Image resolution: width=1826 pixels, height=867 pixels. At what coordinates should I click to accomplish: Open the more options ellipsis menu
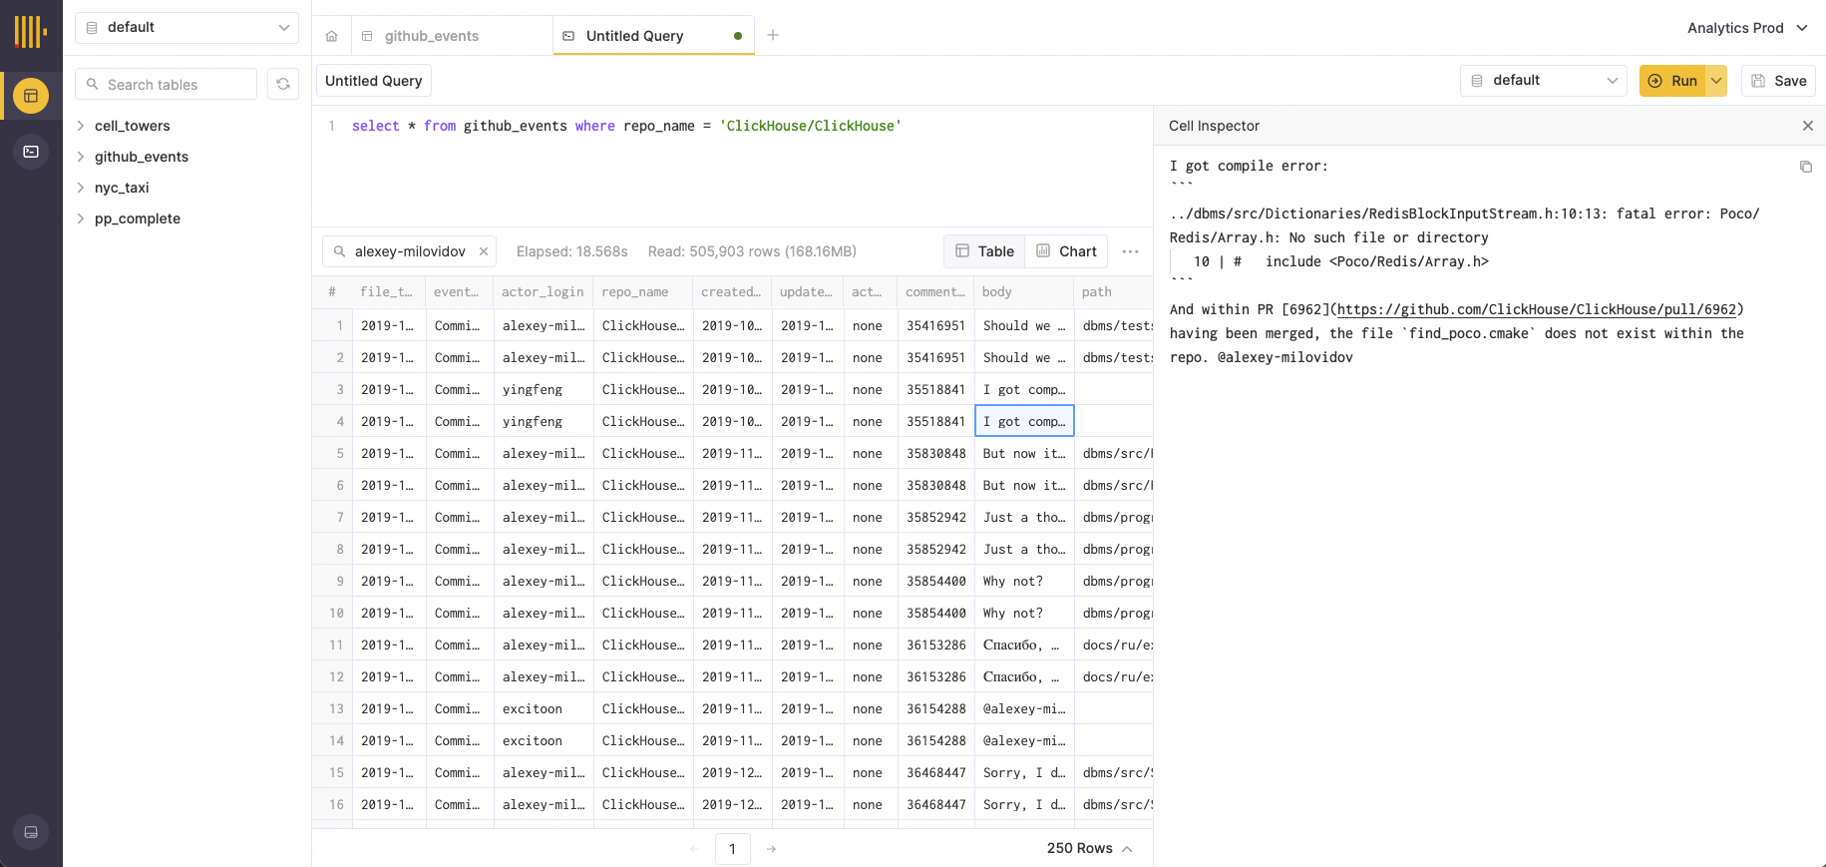pos(1130,251)
